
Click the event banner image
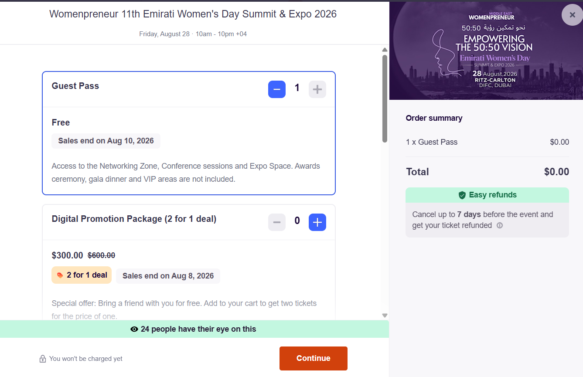click(x=486, y=51)
